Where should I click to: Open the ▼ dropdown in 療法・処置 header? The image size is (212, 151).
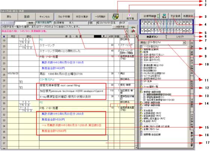pyautogui.click(x=104, y=37)
